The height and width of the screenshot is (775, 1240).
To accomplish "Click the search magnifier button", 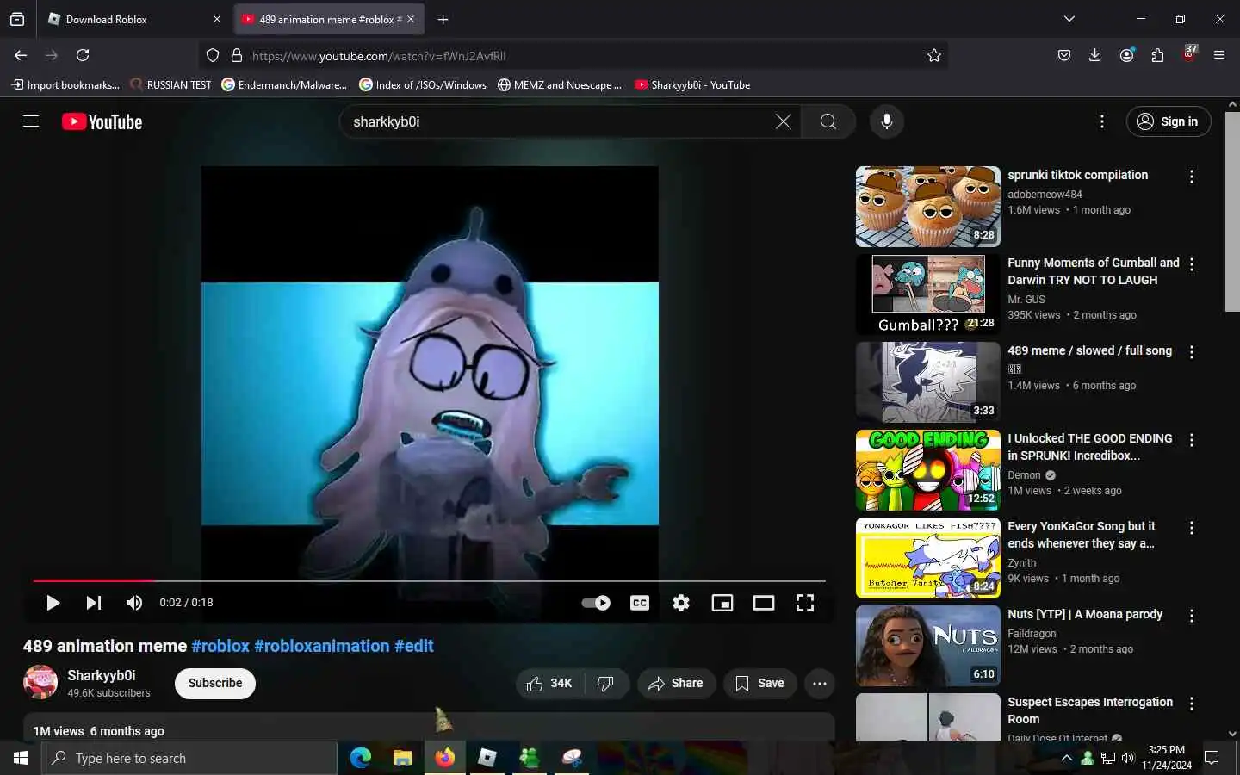I will tap(828, 121).
